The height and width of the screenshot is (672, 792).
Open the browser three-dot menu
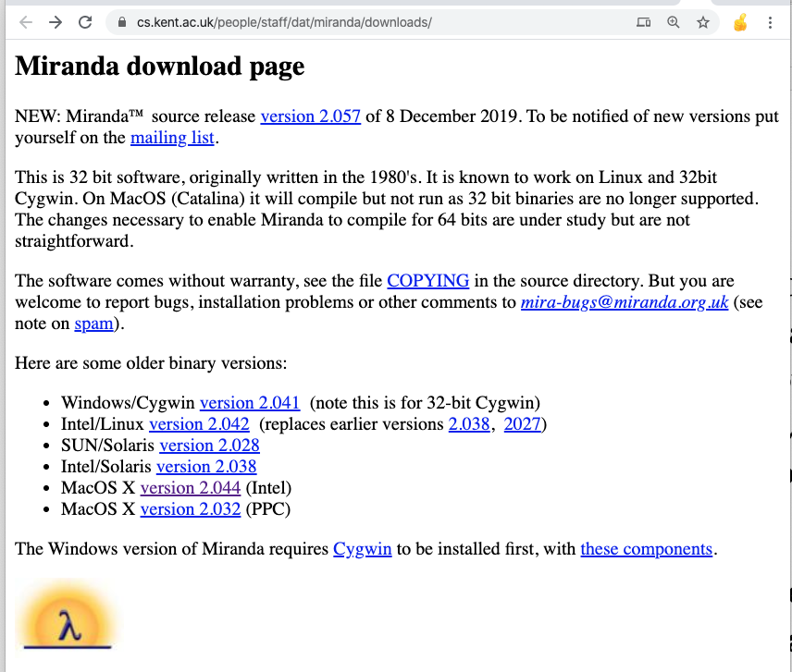[x=771, y=22]
